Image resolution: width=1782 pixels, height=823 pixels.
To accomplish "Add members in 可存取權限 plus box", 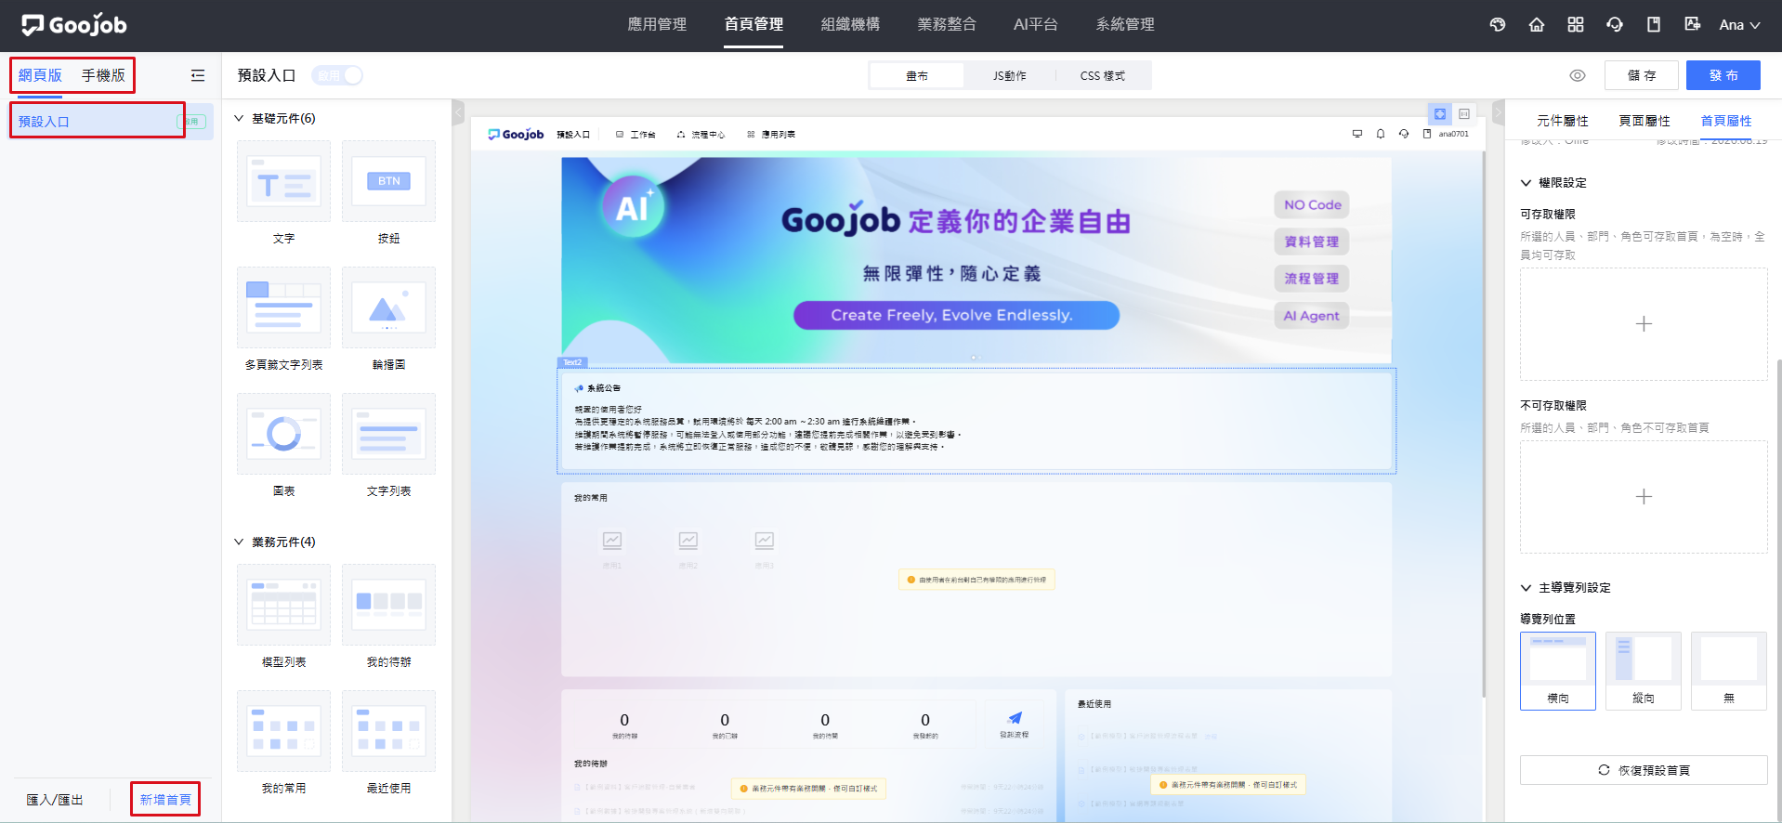I will click(1644, 324).
